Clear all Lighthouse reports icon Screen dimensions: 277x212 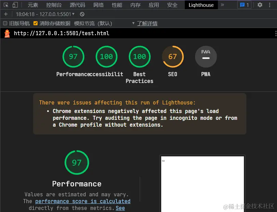82,14
